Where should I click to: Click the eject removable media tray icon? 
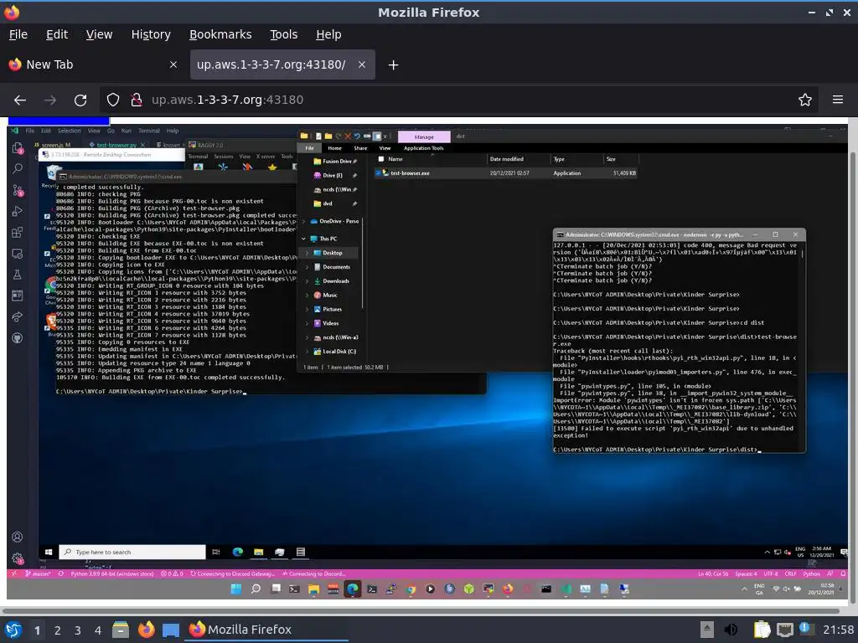(x=707, y=630)
